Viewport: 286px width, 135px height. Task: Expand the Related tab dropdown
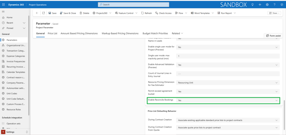pos(177,33)
